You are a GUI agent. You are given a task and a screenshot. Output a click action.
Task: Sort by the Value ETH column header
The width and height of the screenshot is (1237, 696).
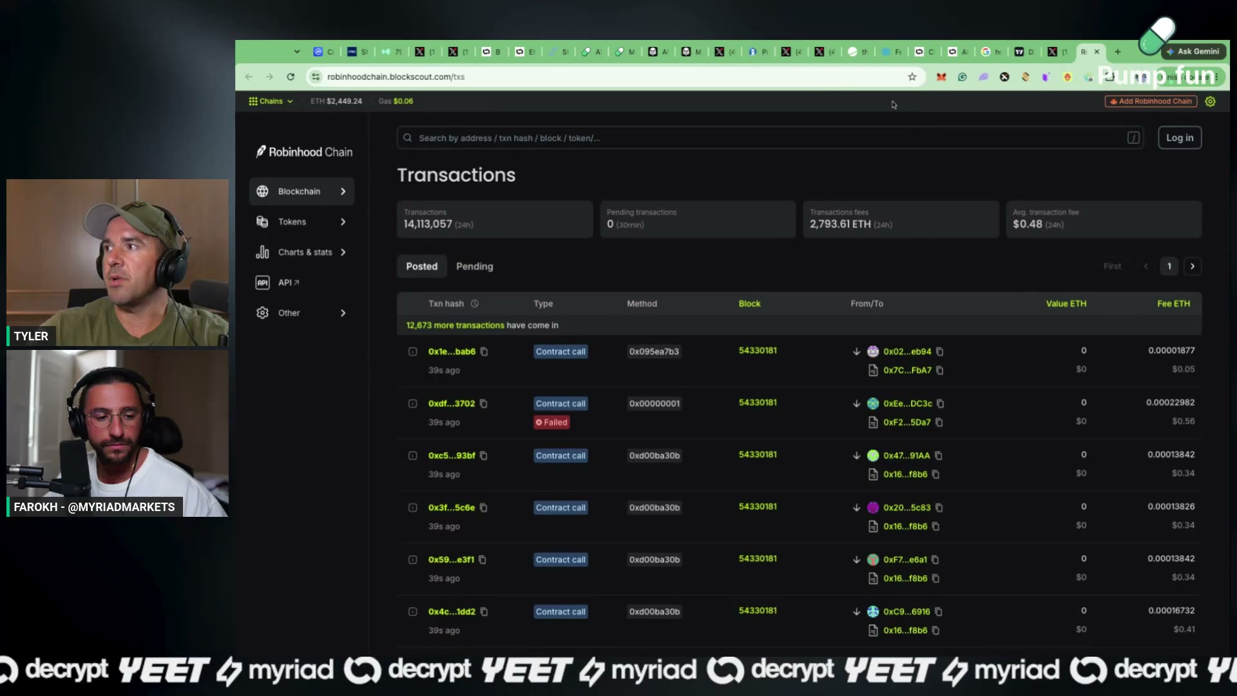(1066, 304)
